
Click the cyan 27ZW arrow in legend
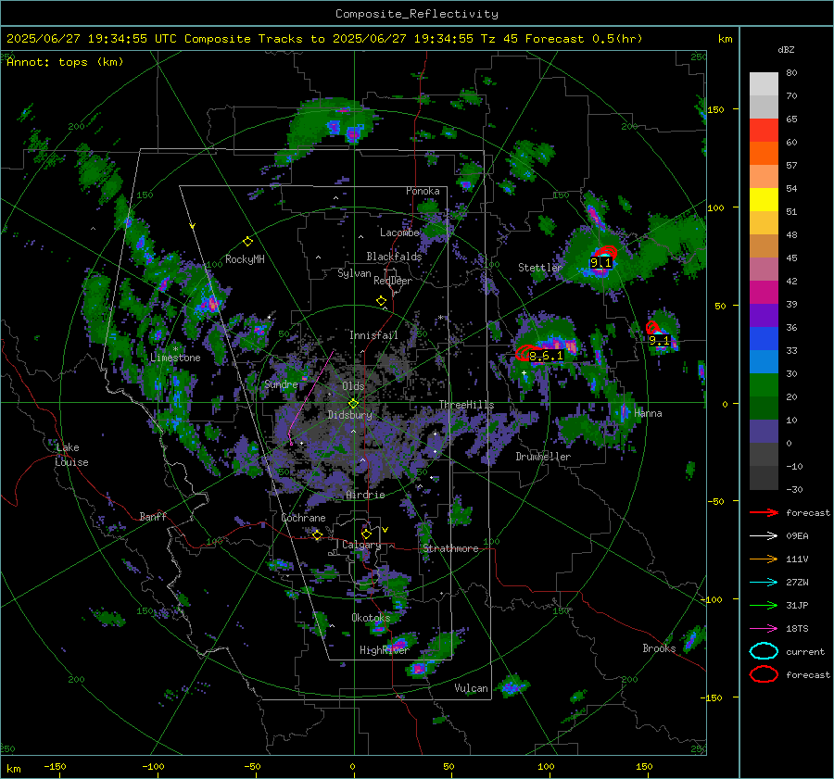pos(764,583)
